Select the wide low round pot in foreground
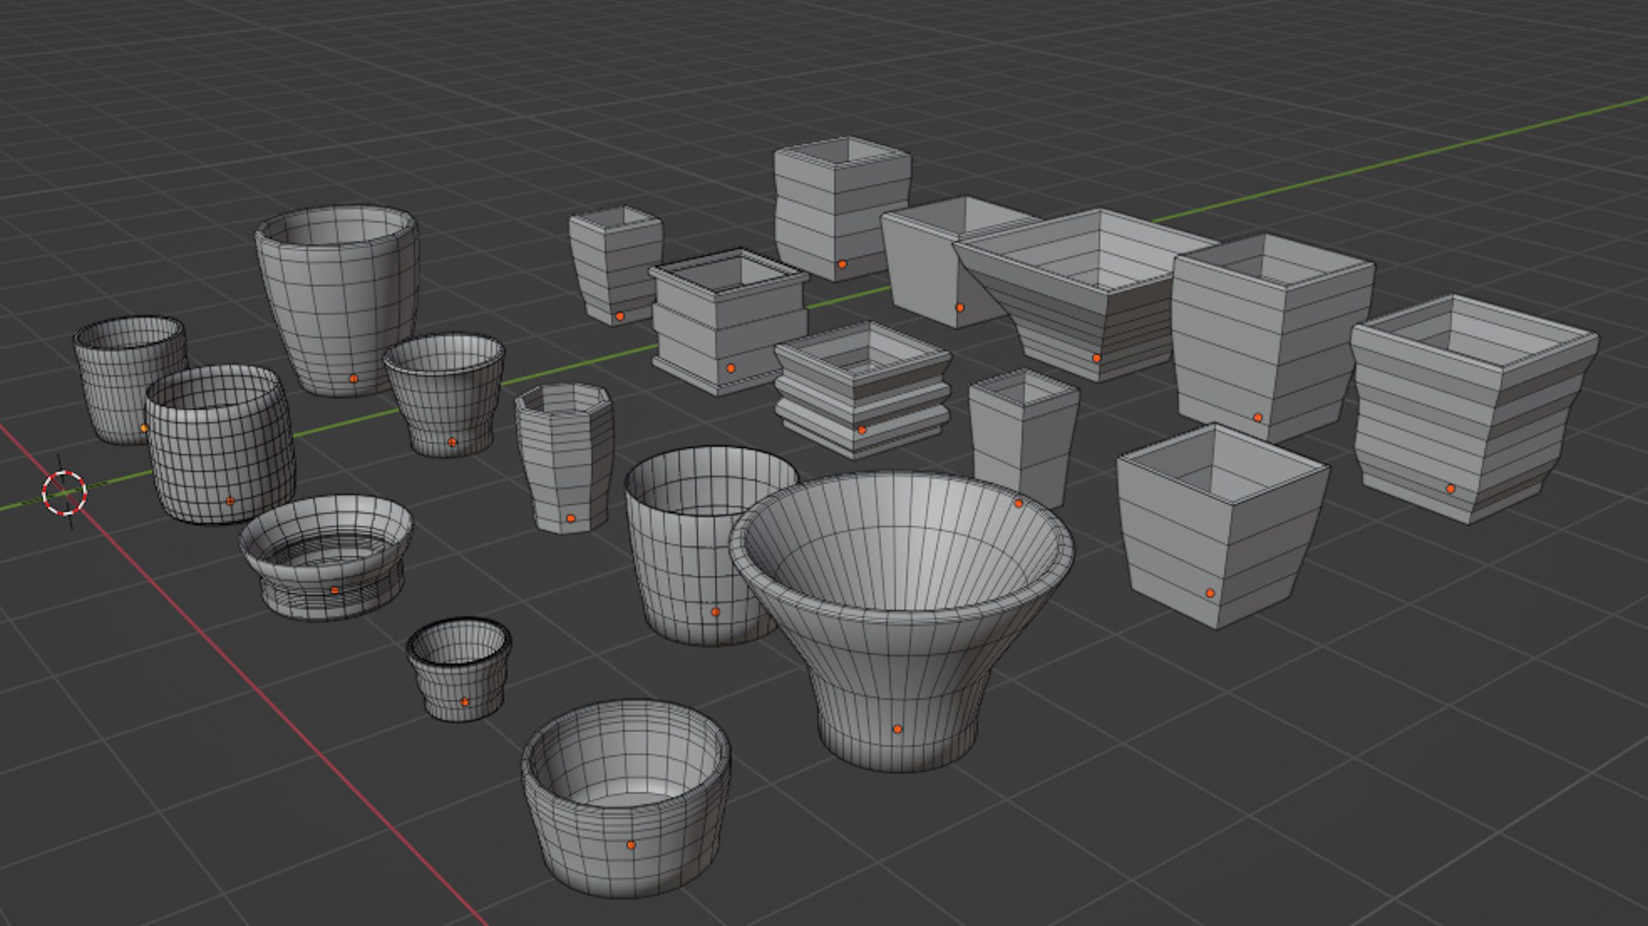1648x926 pixels. pos(627,798)
